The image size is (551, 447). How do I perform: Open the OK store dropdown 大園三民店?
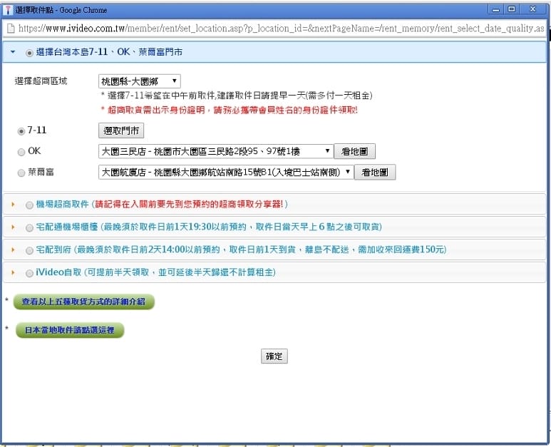pos(216,151)
